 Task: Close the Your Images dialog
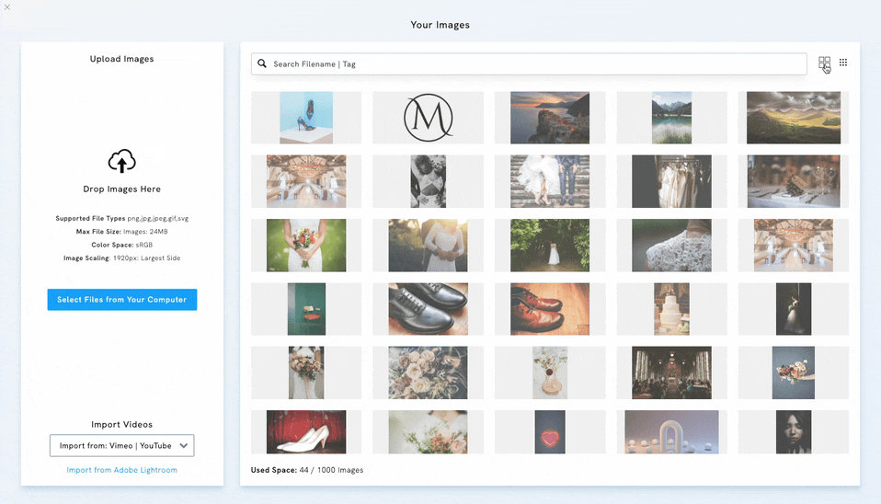7,7
